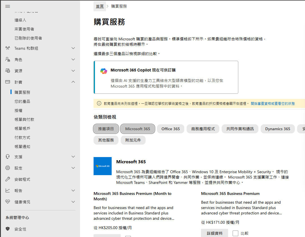This screenshot has height=237, width=305.
Task: Click the Microsoft 365 blue product logo
Action: coord(103,166)
